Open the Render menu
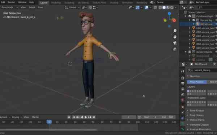Viewport: 217px width, 135px height. click(x=11, y=2)
